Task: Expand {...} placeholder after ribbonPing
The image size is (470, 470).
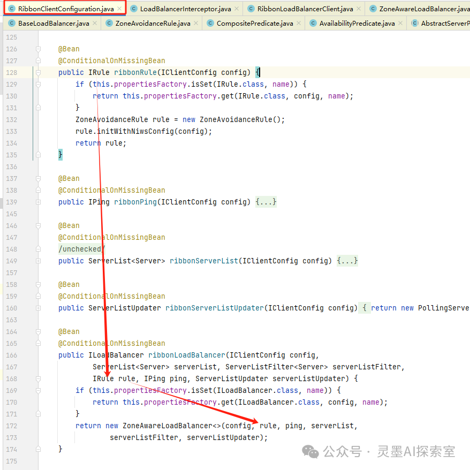Action: (266, 202)
